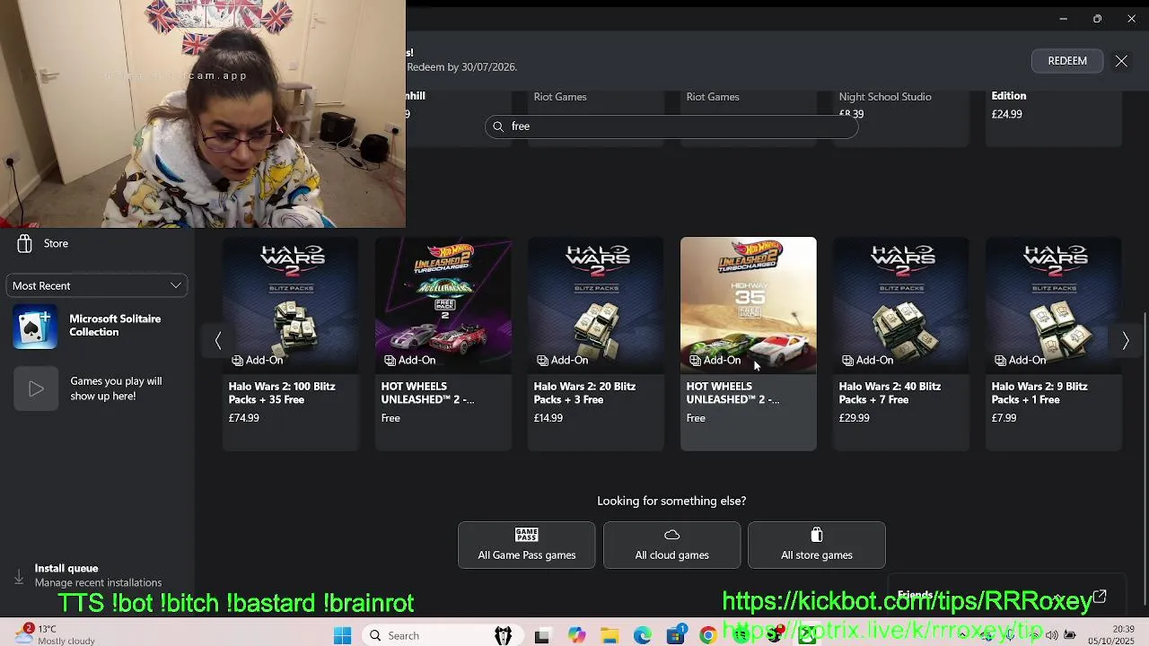The height and width of the screenshot is (646, 1149).
Task: Open Copilot from the taskbar
Action: (576, 635)
